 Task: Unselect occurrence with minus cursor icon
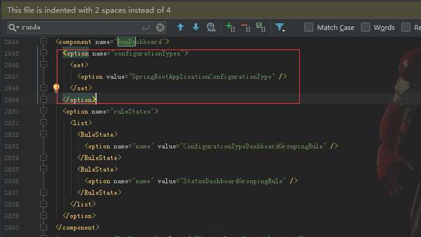(x=245, y=27)
